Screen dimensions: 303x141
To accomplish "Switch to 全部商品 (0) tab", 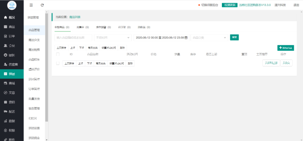I will 62,27.
